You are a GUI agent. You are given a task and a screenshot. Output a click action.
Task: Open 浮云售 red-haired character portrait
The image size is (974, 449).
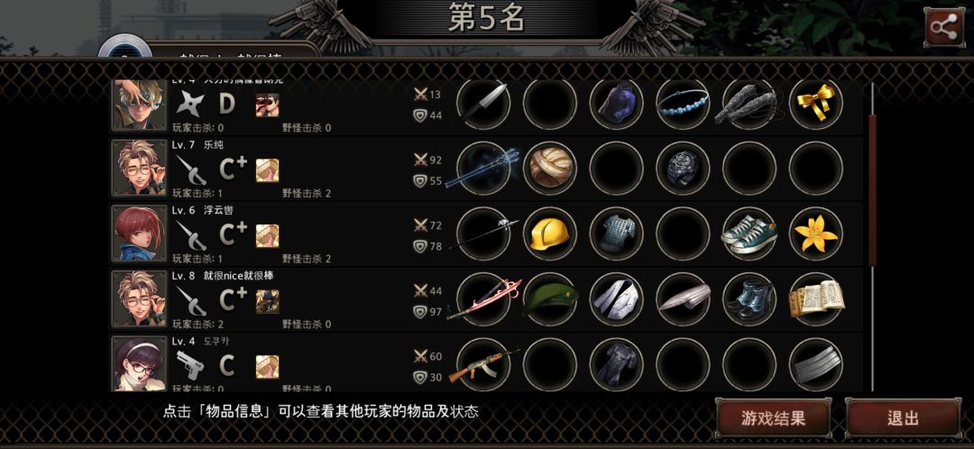tap(140, 233)
